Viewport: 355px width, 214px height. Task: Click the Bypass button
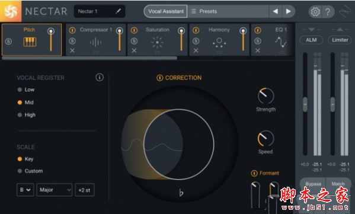[313, 184]
